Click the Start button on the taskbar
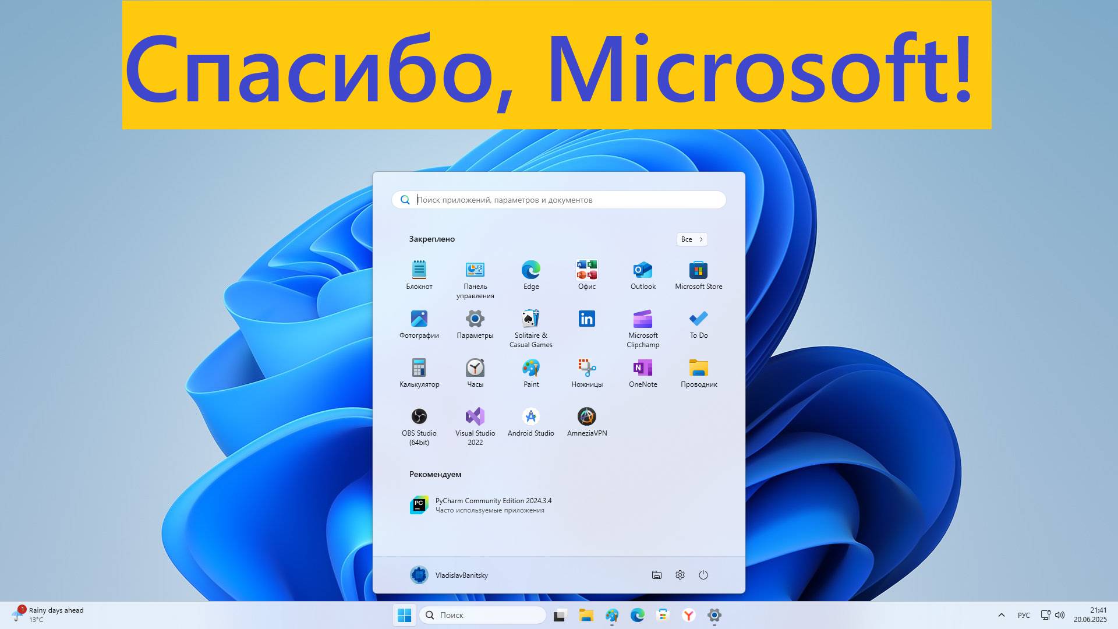 coord(404,615)
